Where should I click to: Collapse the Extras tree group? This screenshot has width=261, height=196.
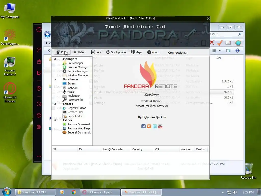[55, 120]
